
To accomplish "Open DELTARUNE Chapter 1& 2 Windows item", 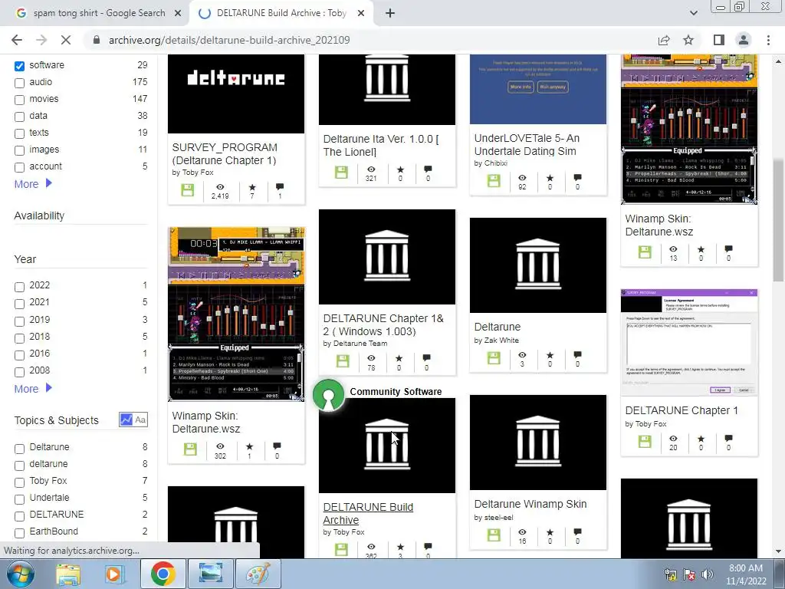I will [x=383, y=324].
